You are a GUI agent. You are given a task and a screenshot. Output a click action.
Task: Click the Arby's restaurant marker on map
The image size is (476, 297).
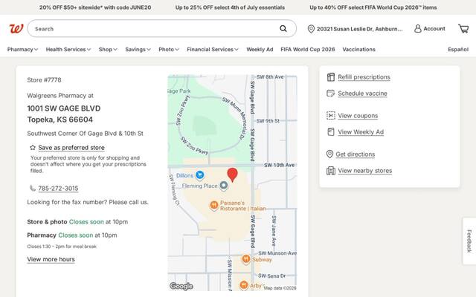244,285
